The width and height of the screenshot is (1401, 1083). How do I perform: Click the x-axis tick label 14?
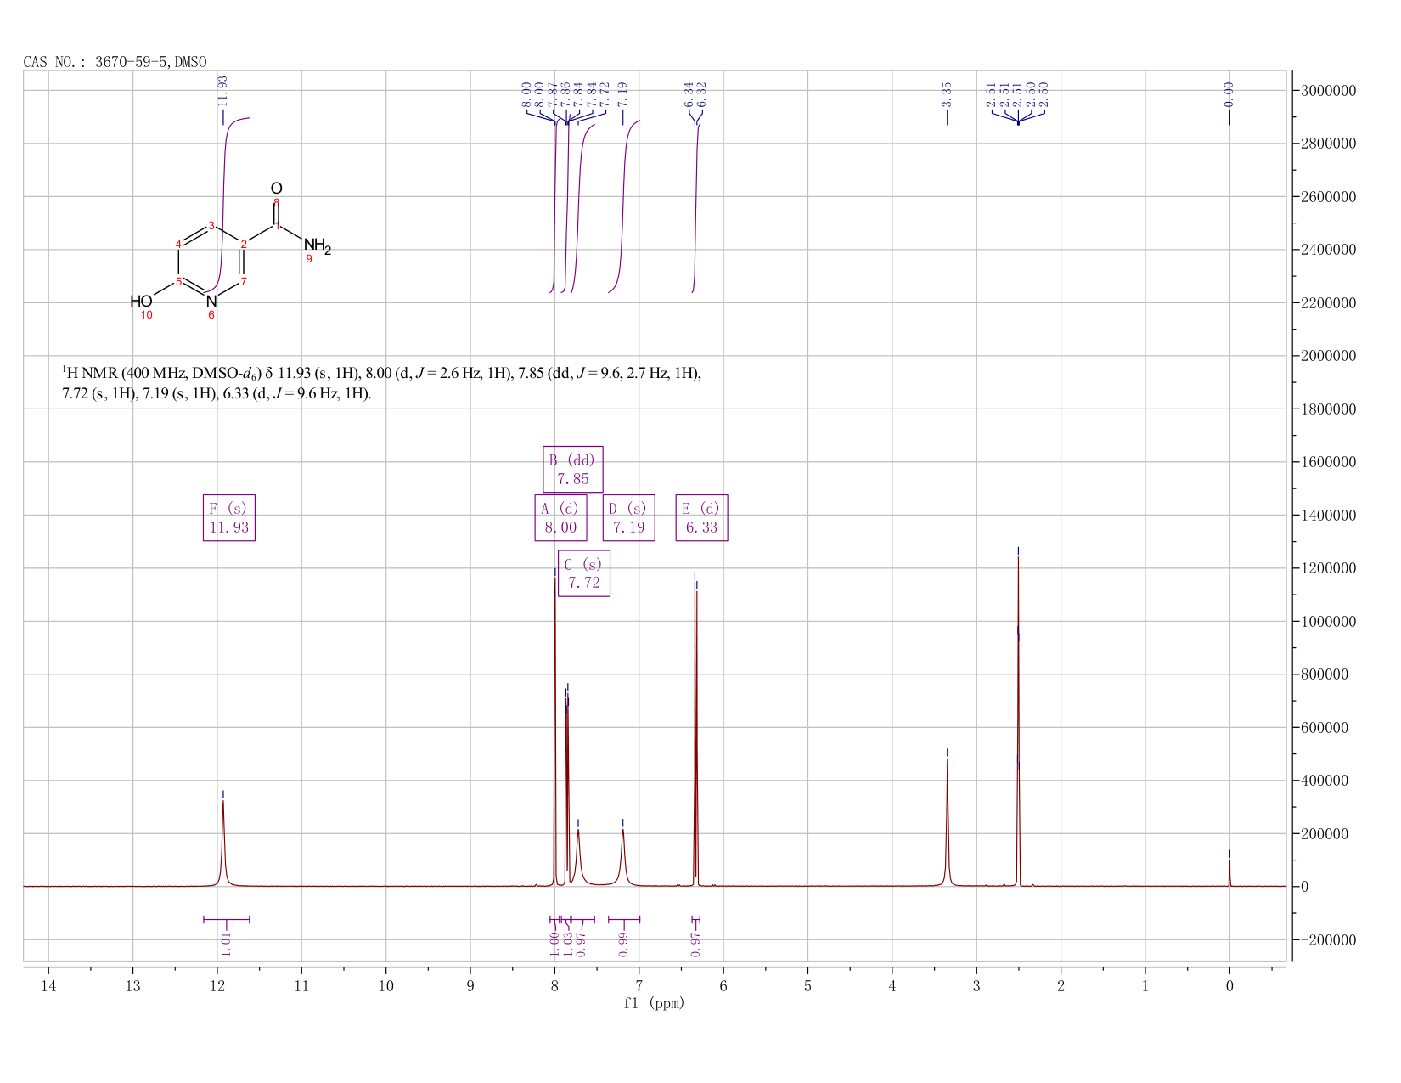click(48, 985)
